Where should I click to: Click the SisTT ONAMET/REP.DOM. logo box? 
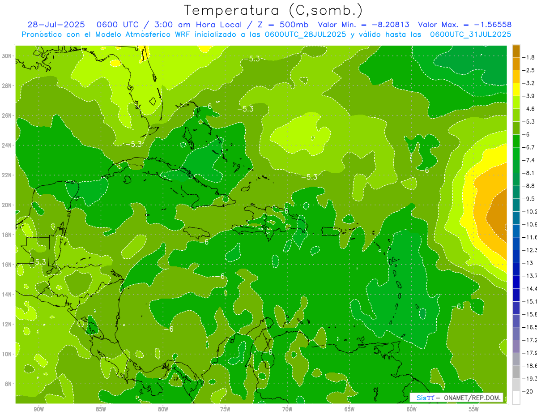456,397
